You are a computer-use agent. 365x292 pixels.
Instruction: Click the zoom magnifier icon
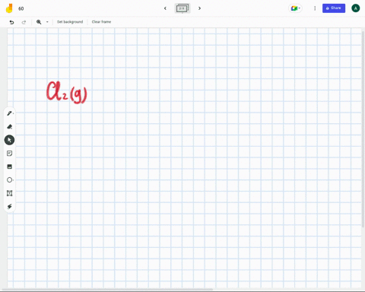pyautogui.click(x=39, y=22)
